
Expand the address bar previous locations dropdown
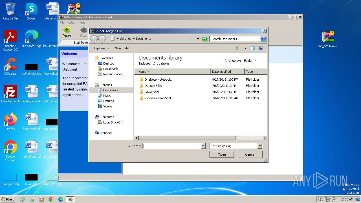coord(198,39)
